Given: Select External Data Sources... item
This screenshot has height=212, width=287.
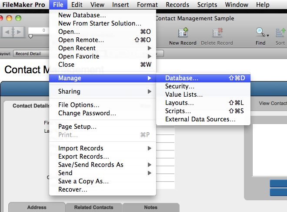Looking at the screenshot, I should [203, 119].
